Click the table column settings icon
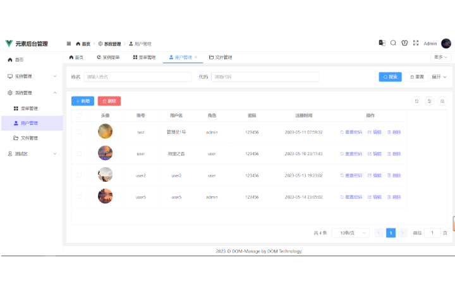Image resolution: width=455 pixels, height=284 pixels. (430, 101)
